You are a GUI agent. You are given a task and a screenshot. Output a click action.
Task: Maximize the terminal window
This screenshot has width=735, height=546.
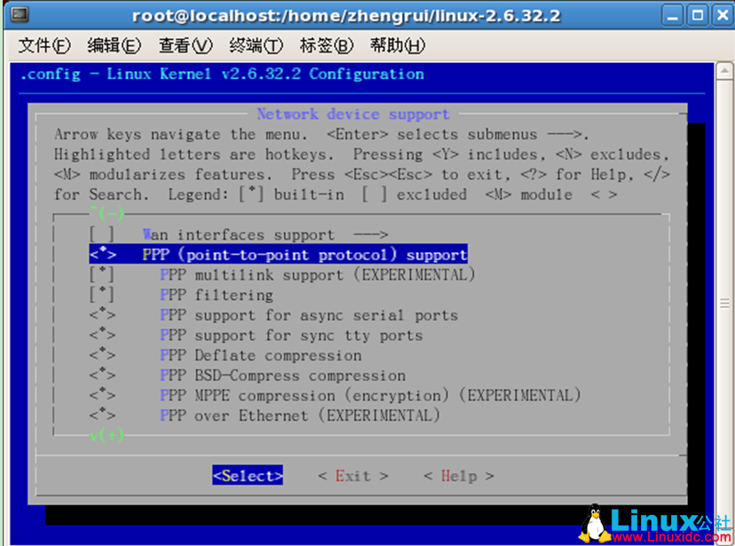click(698, 15)
